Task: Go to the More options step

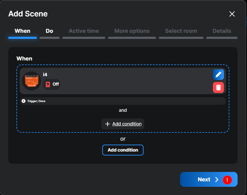Action: click(x=132, y=31)
